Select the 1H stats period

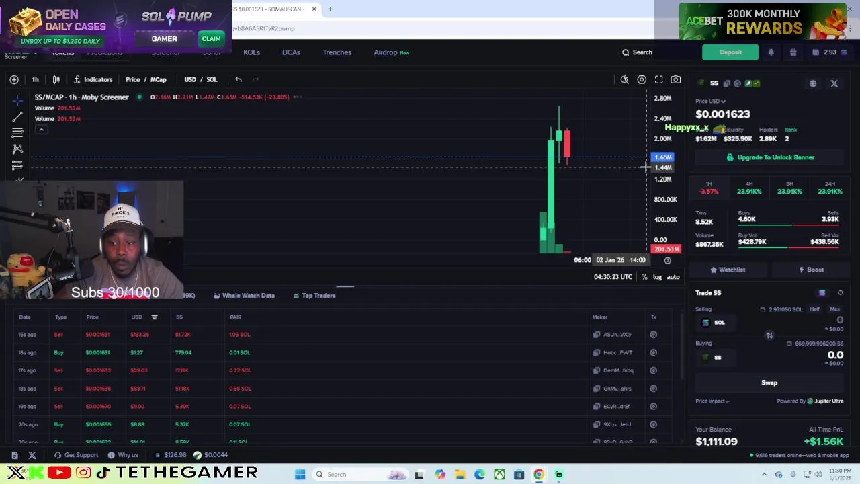pos(709,188)
